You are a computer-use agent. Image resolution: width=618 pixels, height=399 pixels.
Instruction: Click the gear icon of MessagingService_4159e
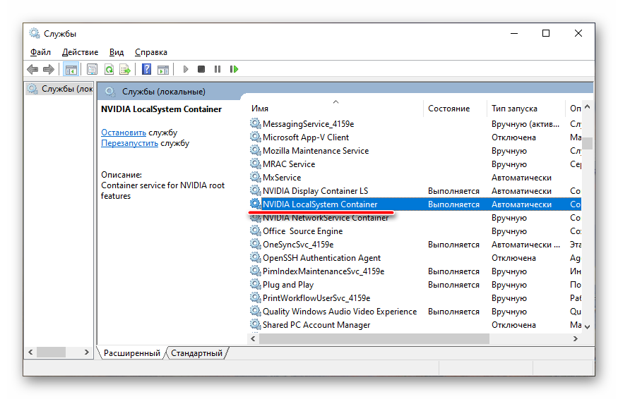256,123
